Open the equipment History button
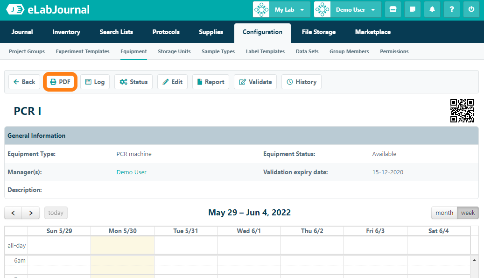Viewport: 484px width, 278px height. (x=301, y=82)
